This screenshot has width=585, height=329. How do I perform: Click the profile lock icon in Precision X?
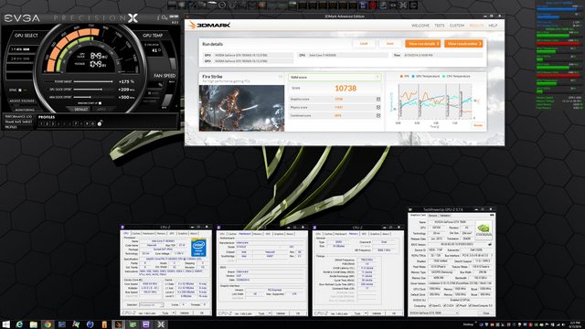(100, 123)
